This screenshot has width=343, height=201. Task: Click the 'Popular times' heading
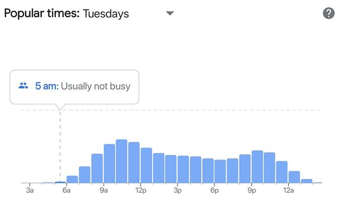(42, 13)
